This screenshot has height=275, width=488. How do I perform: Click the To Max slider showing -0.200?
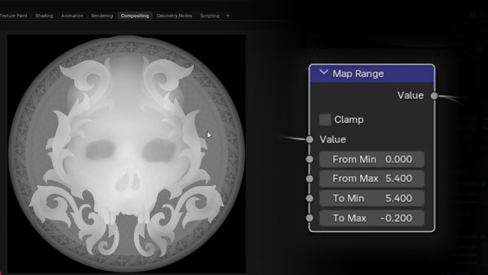tap(372, 218)
